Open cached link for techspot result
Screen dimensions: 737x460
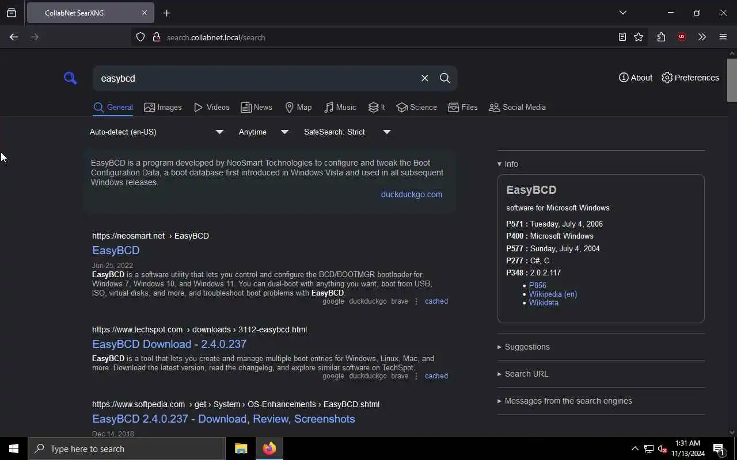436,376
